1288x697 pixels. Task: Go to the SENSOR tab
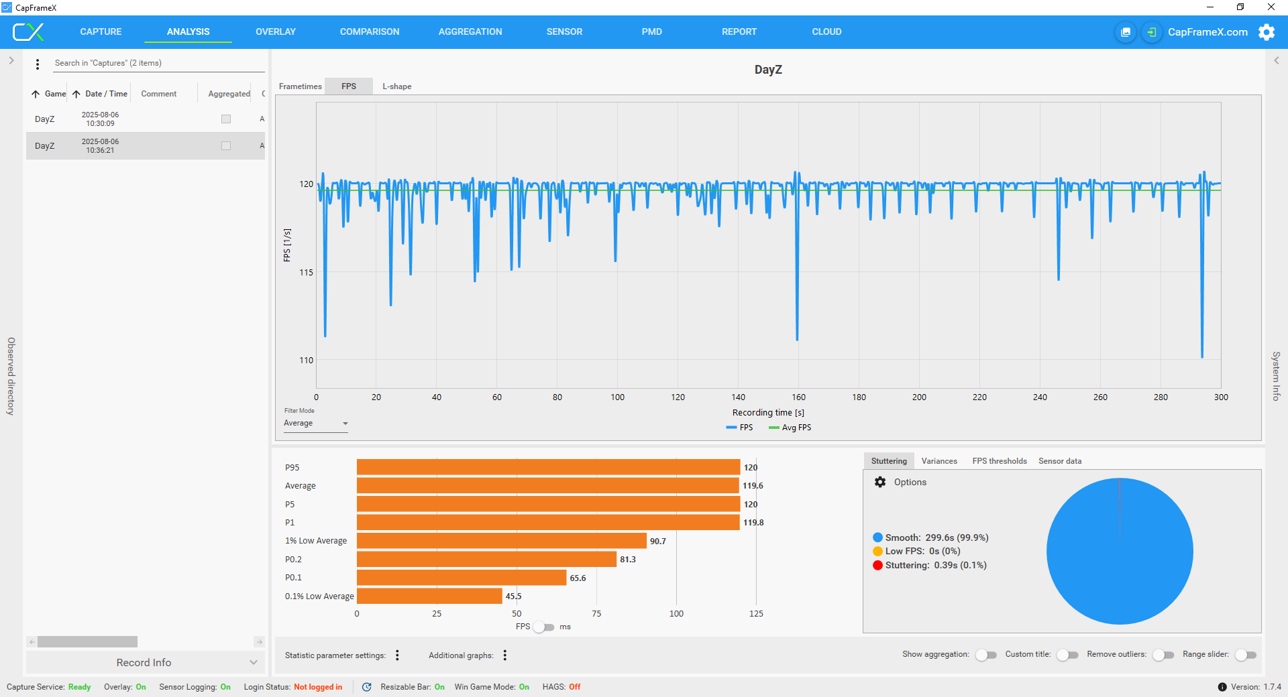point(564,31)
